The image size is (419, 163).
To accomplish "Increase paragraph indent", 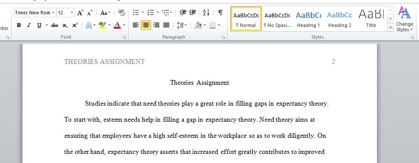I will click(x=192, y=12).
